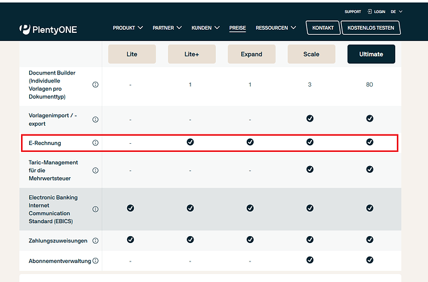Expand the PARTNER menu
Viewport: 428px width, 282px height.
click(167, 28)
